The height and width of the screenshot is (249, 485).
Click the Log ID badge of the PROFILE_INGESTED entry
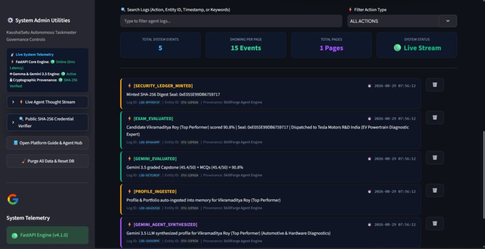point(149,208)
